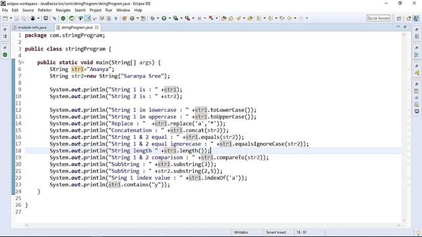
Task: Click the Debug bug icon in toolbar
Action: tap(152, 18)
